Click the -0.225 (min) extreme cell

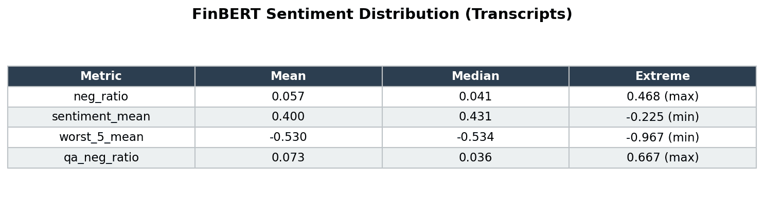click(x=662, y=117)
